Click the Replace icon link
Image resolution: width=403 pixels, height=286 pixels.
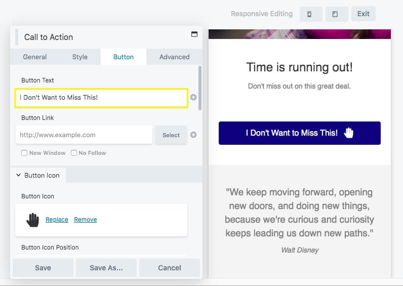[x=57, y=220]
